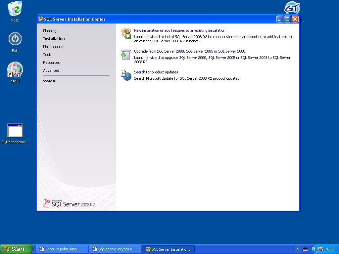The image size is (339, 254).
Task: Minimize the SQL Server Installation Center window
Action: coord(280,19)
